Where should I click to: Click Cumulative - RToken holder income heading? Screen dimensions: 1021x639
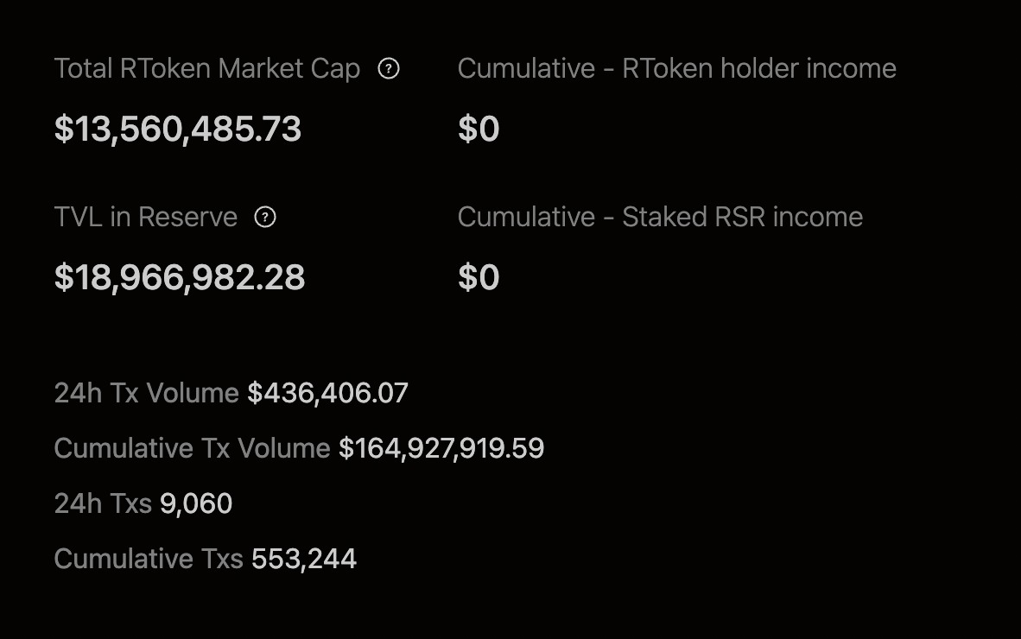click(677, 68)
